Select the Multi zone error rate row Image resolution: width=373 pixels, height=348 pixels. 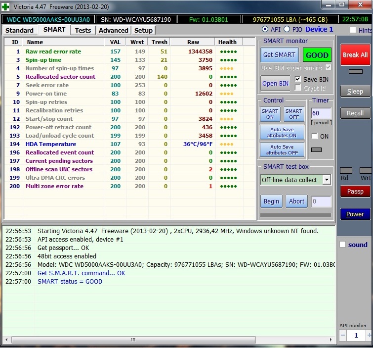click(129, 186)
